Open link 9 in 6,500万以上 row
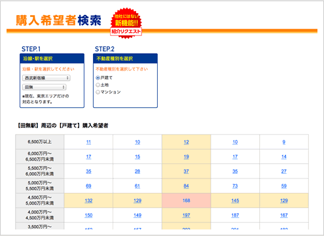This screenshot has width=324, height=236. [x=284, y=142]
